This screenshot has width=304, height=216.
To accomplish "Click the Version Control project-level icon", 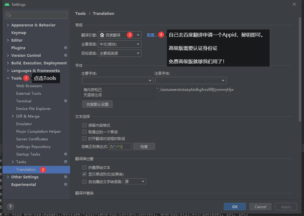I will (65, 56).
